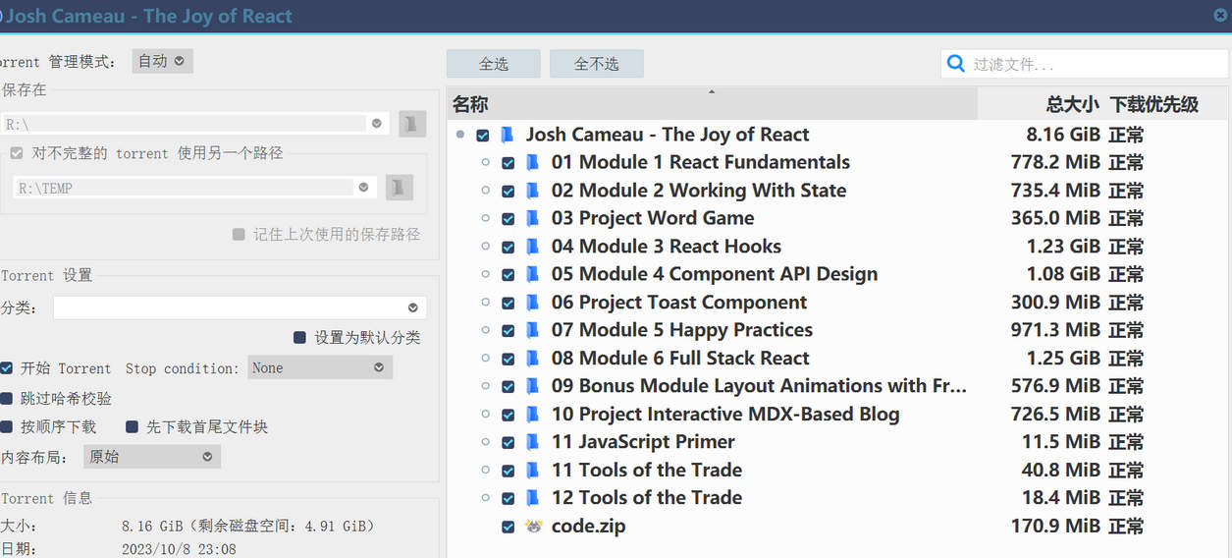Click folder icon of 12 Tools of the Trade

pyautogui.click(x=532, y=498)
